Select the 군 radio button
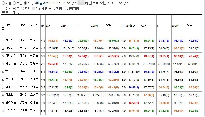The image size is (205, 117). [14, 9]
